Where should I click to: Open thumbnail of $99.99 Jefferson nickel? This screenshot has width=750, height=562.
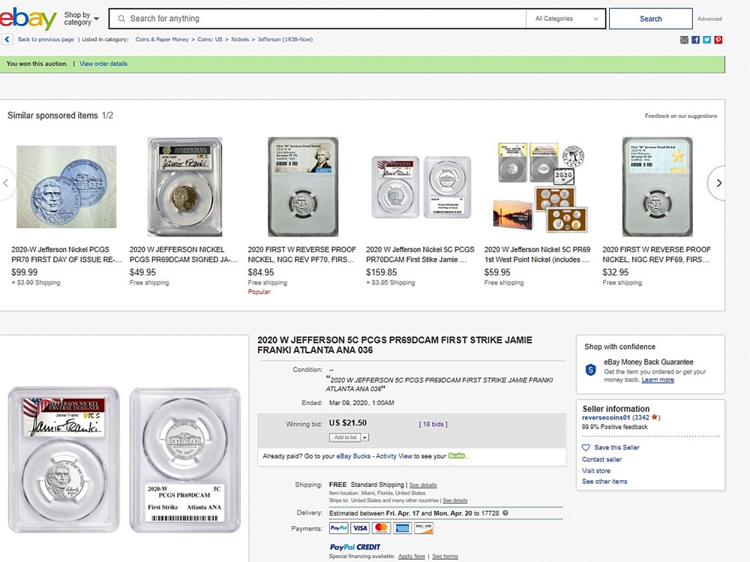(x=67, y=187)
